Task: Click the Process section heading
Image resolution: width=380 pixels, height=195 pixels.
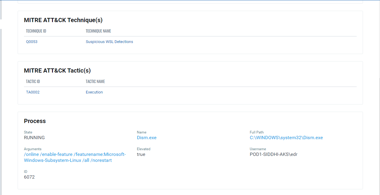Action: click(x=35, y=121)
